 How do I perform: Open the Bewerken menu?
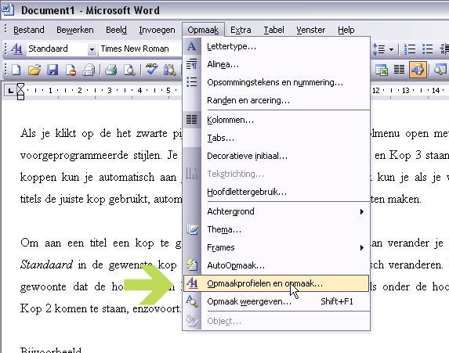(75, 30)
